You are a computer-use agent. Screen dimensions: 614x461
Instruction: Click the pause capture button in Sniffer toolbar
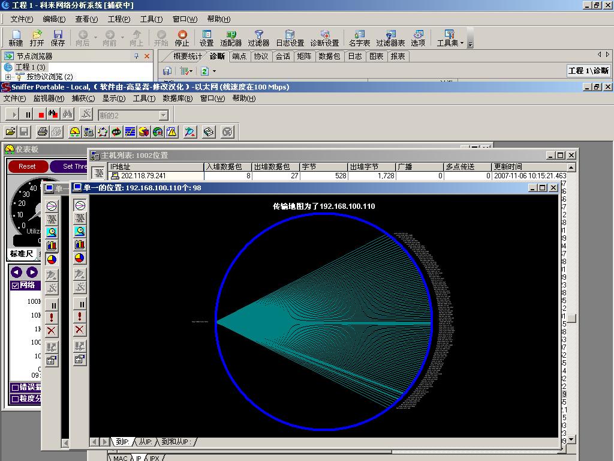[x=28, y=114]
